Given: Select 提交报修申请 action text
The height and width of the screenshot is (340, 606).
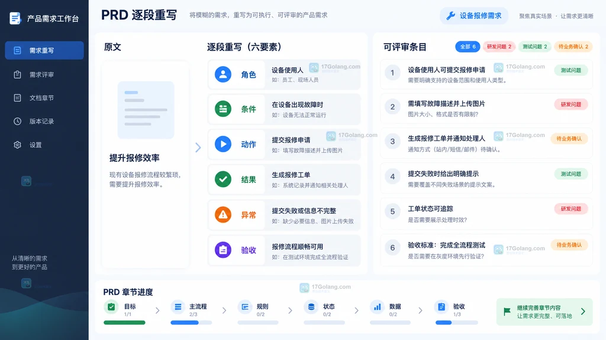Looking at the screenshot, I should coord(291,140).
